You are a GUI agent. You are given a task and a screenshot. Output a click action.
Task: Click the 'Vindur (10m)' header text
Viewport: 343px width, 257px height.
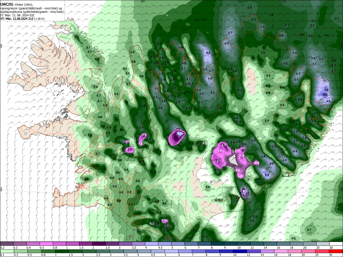tap(23, 4)
